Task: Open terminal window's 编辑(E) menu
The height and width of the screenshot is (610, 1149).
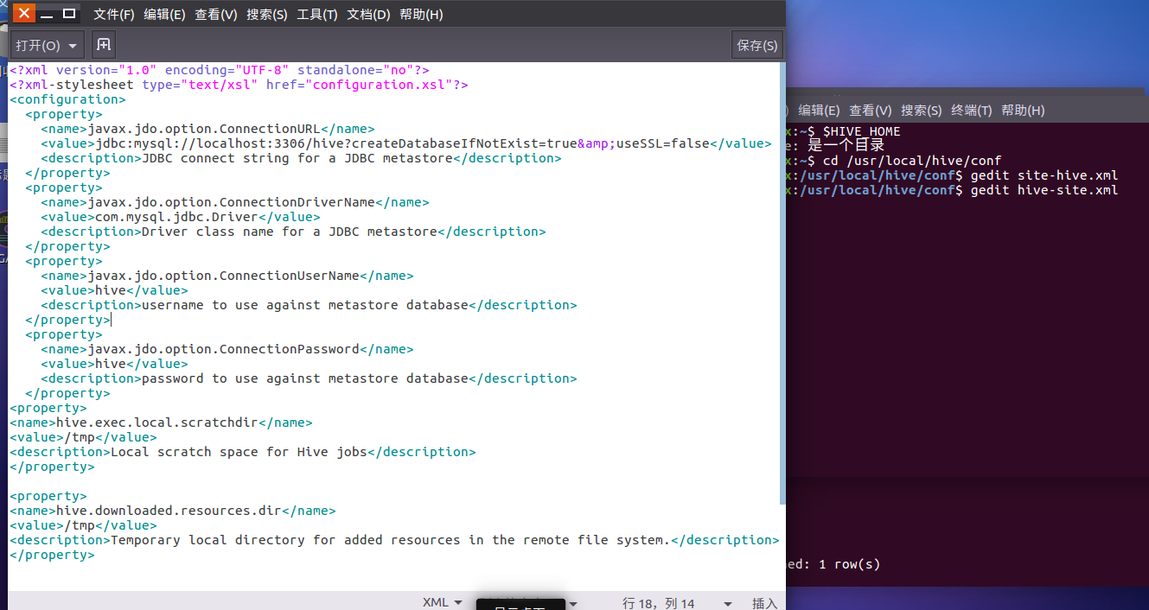Action: pos(819,111)
